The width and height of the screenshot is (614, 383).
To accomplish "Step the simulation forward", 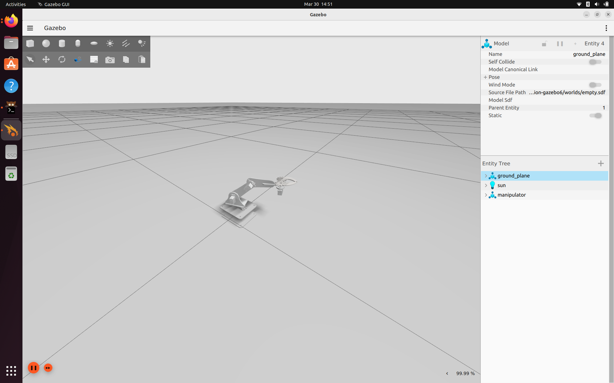I will coord(48,368).
